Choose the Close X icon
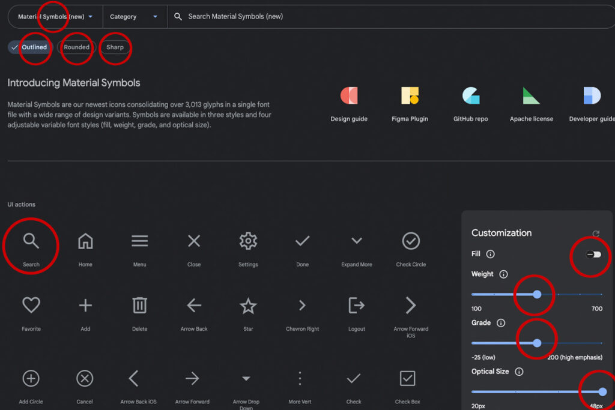Screen dimensions: 615x410 194,241
